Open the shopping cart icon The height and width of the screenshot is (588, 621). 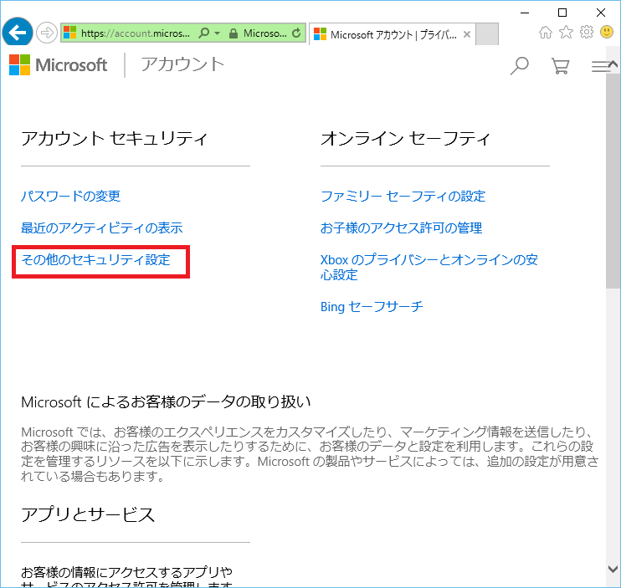click(x=561, y=66)
